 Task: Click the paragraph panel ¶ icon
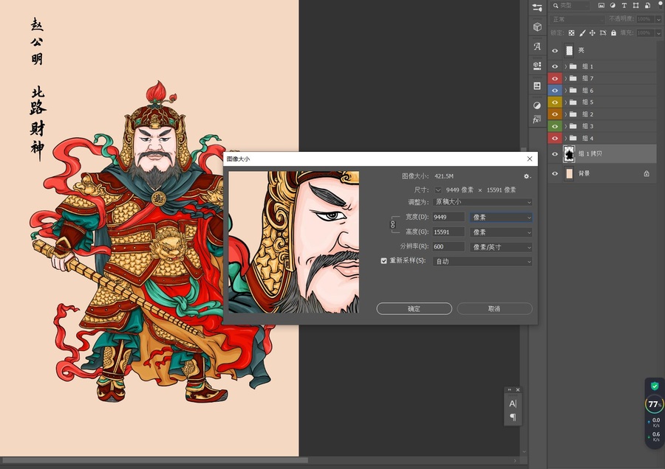(513, 417)
